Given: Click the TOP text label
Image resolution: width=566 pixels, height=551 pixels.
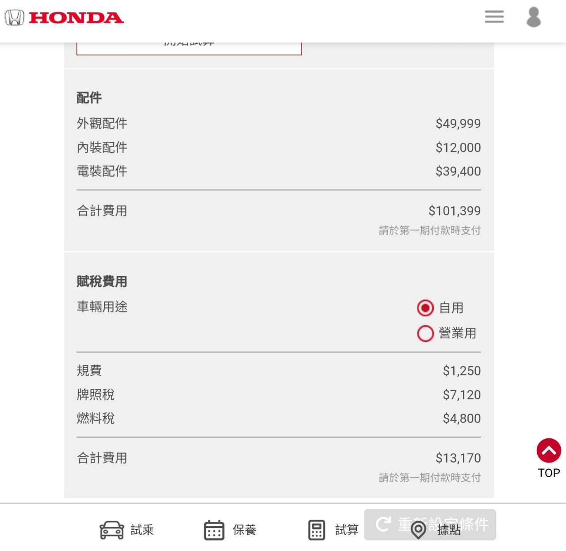Looking at the screenshot, I should click(x=549, y=473).
